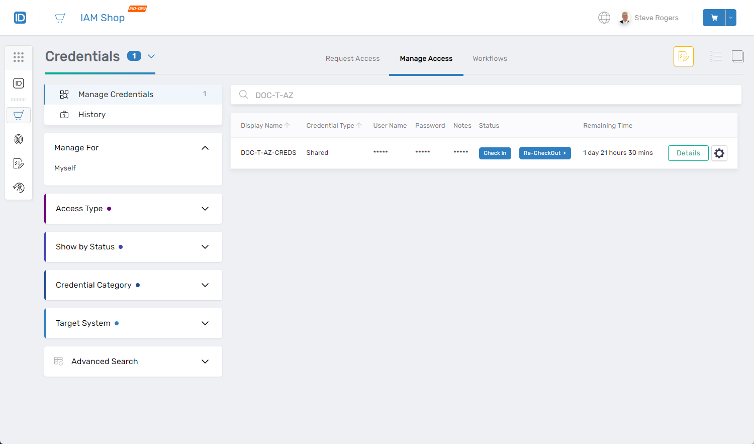Click the globe language icon

[x=604, y=18]
